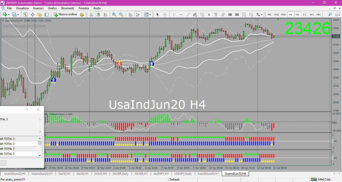The image size is (342, 182).
Task: Switch to the Usa500Jun20,H1 chart tab
Action: click(15, 173)
